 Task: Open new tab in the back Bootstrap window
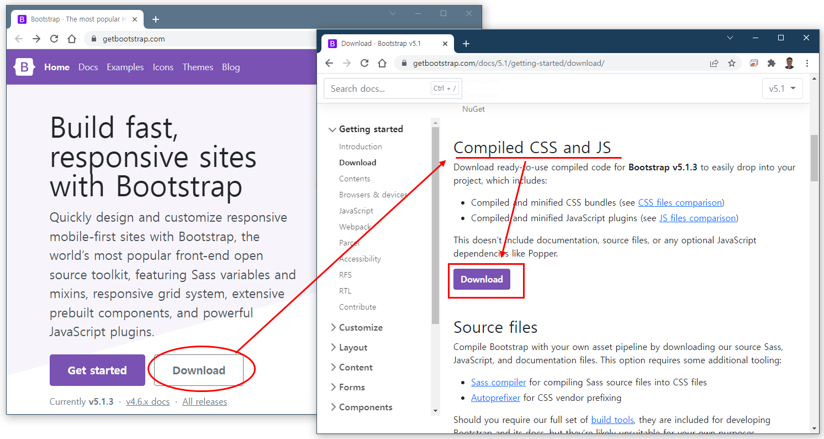[156, 19]
